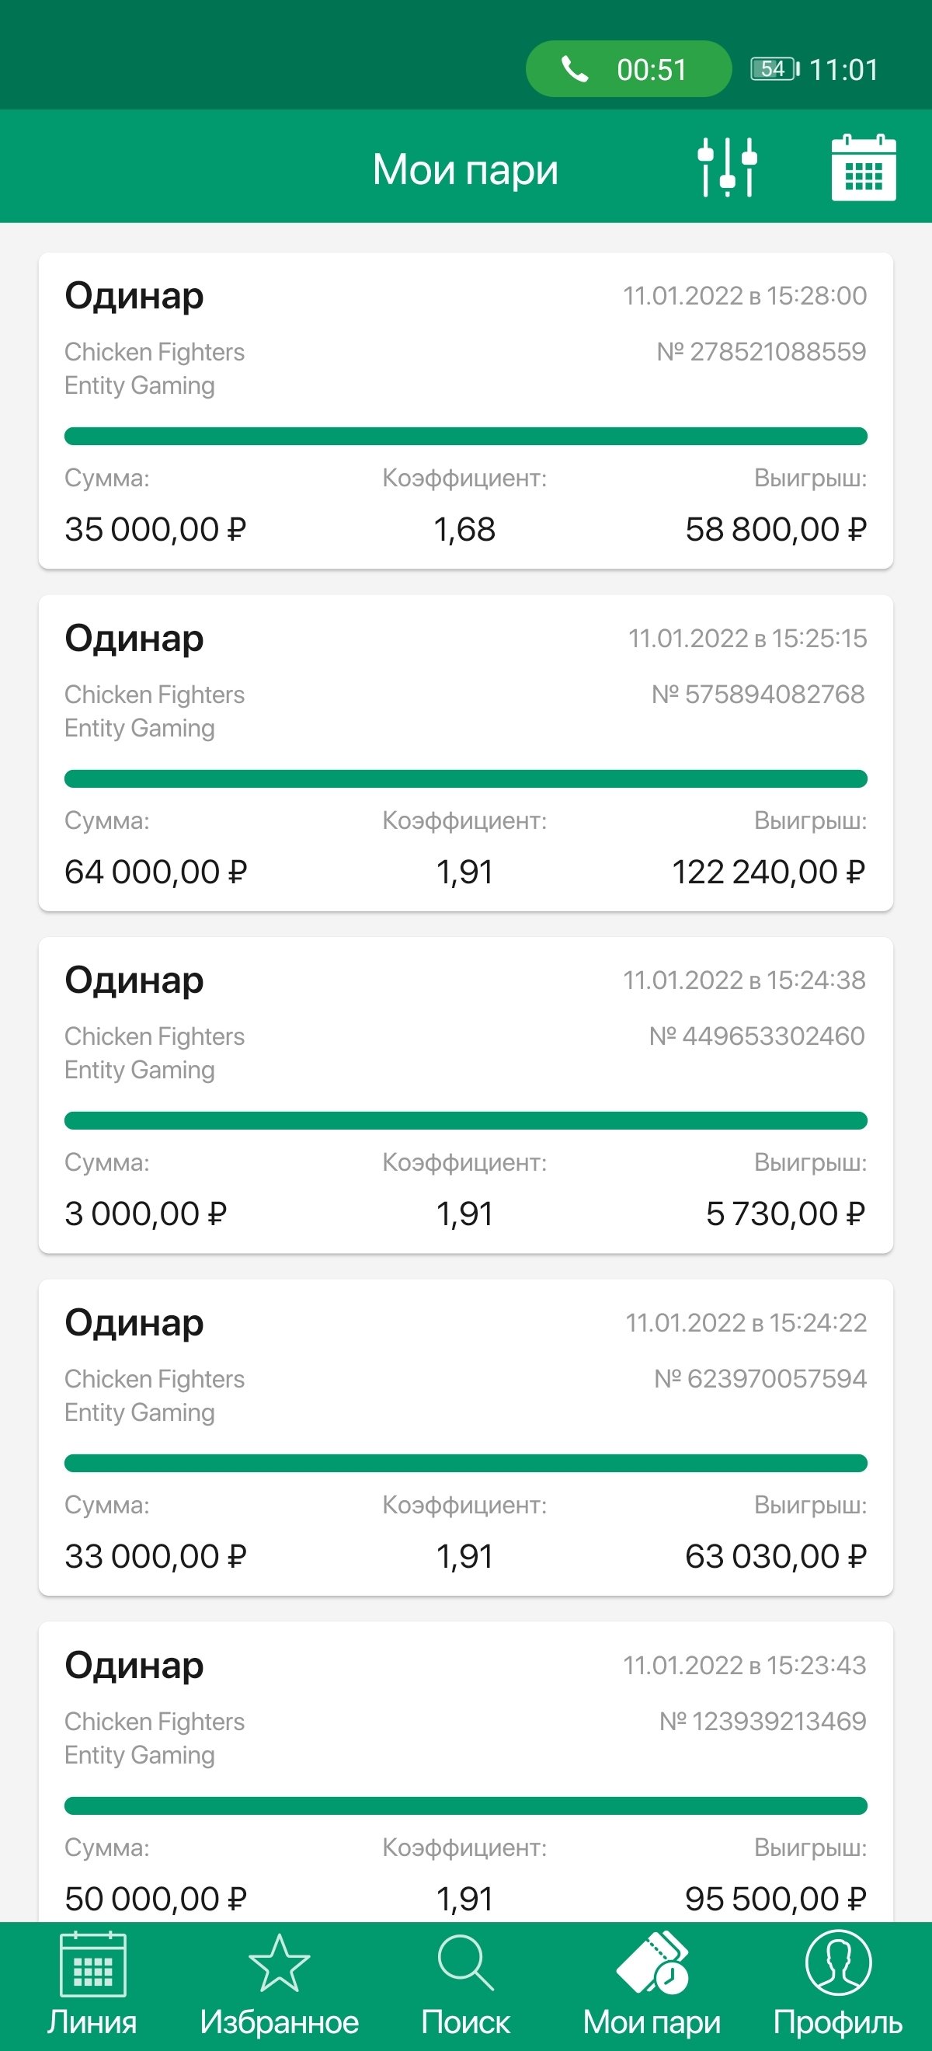Open the bet winning 95 500,00 ₽
Viewport: 932px width, 2051px height.
pos(774,1898)
